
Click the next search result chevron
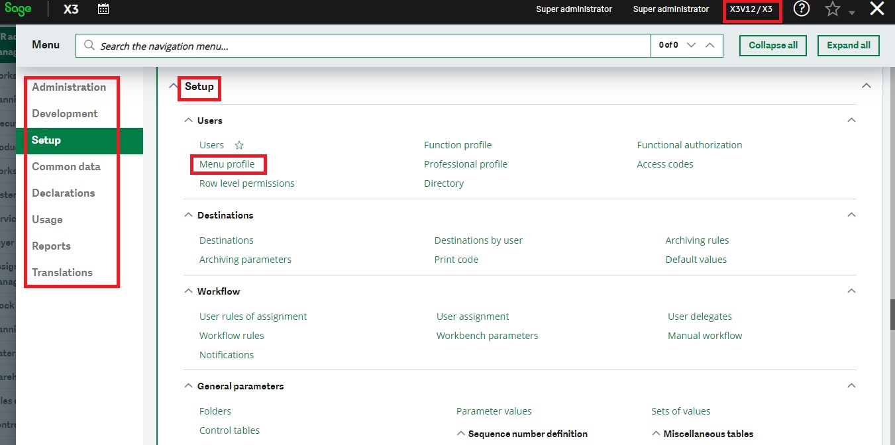pos(690,45)
